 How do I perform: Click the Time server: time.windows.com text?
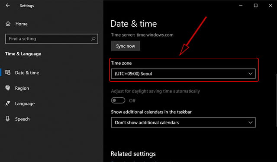pyautogui.click(x=142, y=35)
